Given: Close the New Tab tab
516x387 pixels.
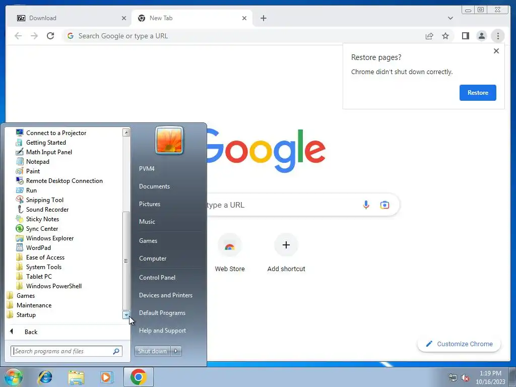Looking at the screenshot, I should point(244,18).
